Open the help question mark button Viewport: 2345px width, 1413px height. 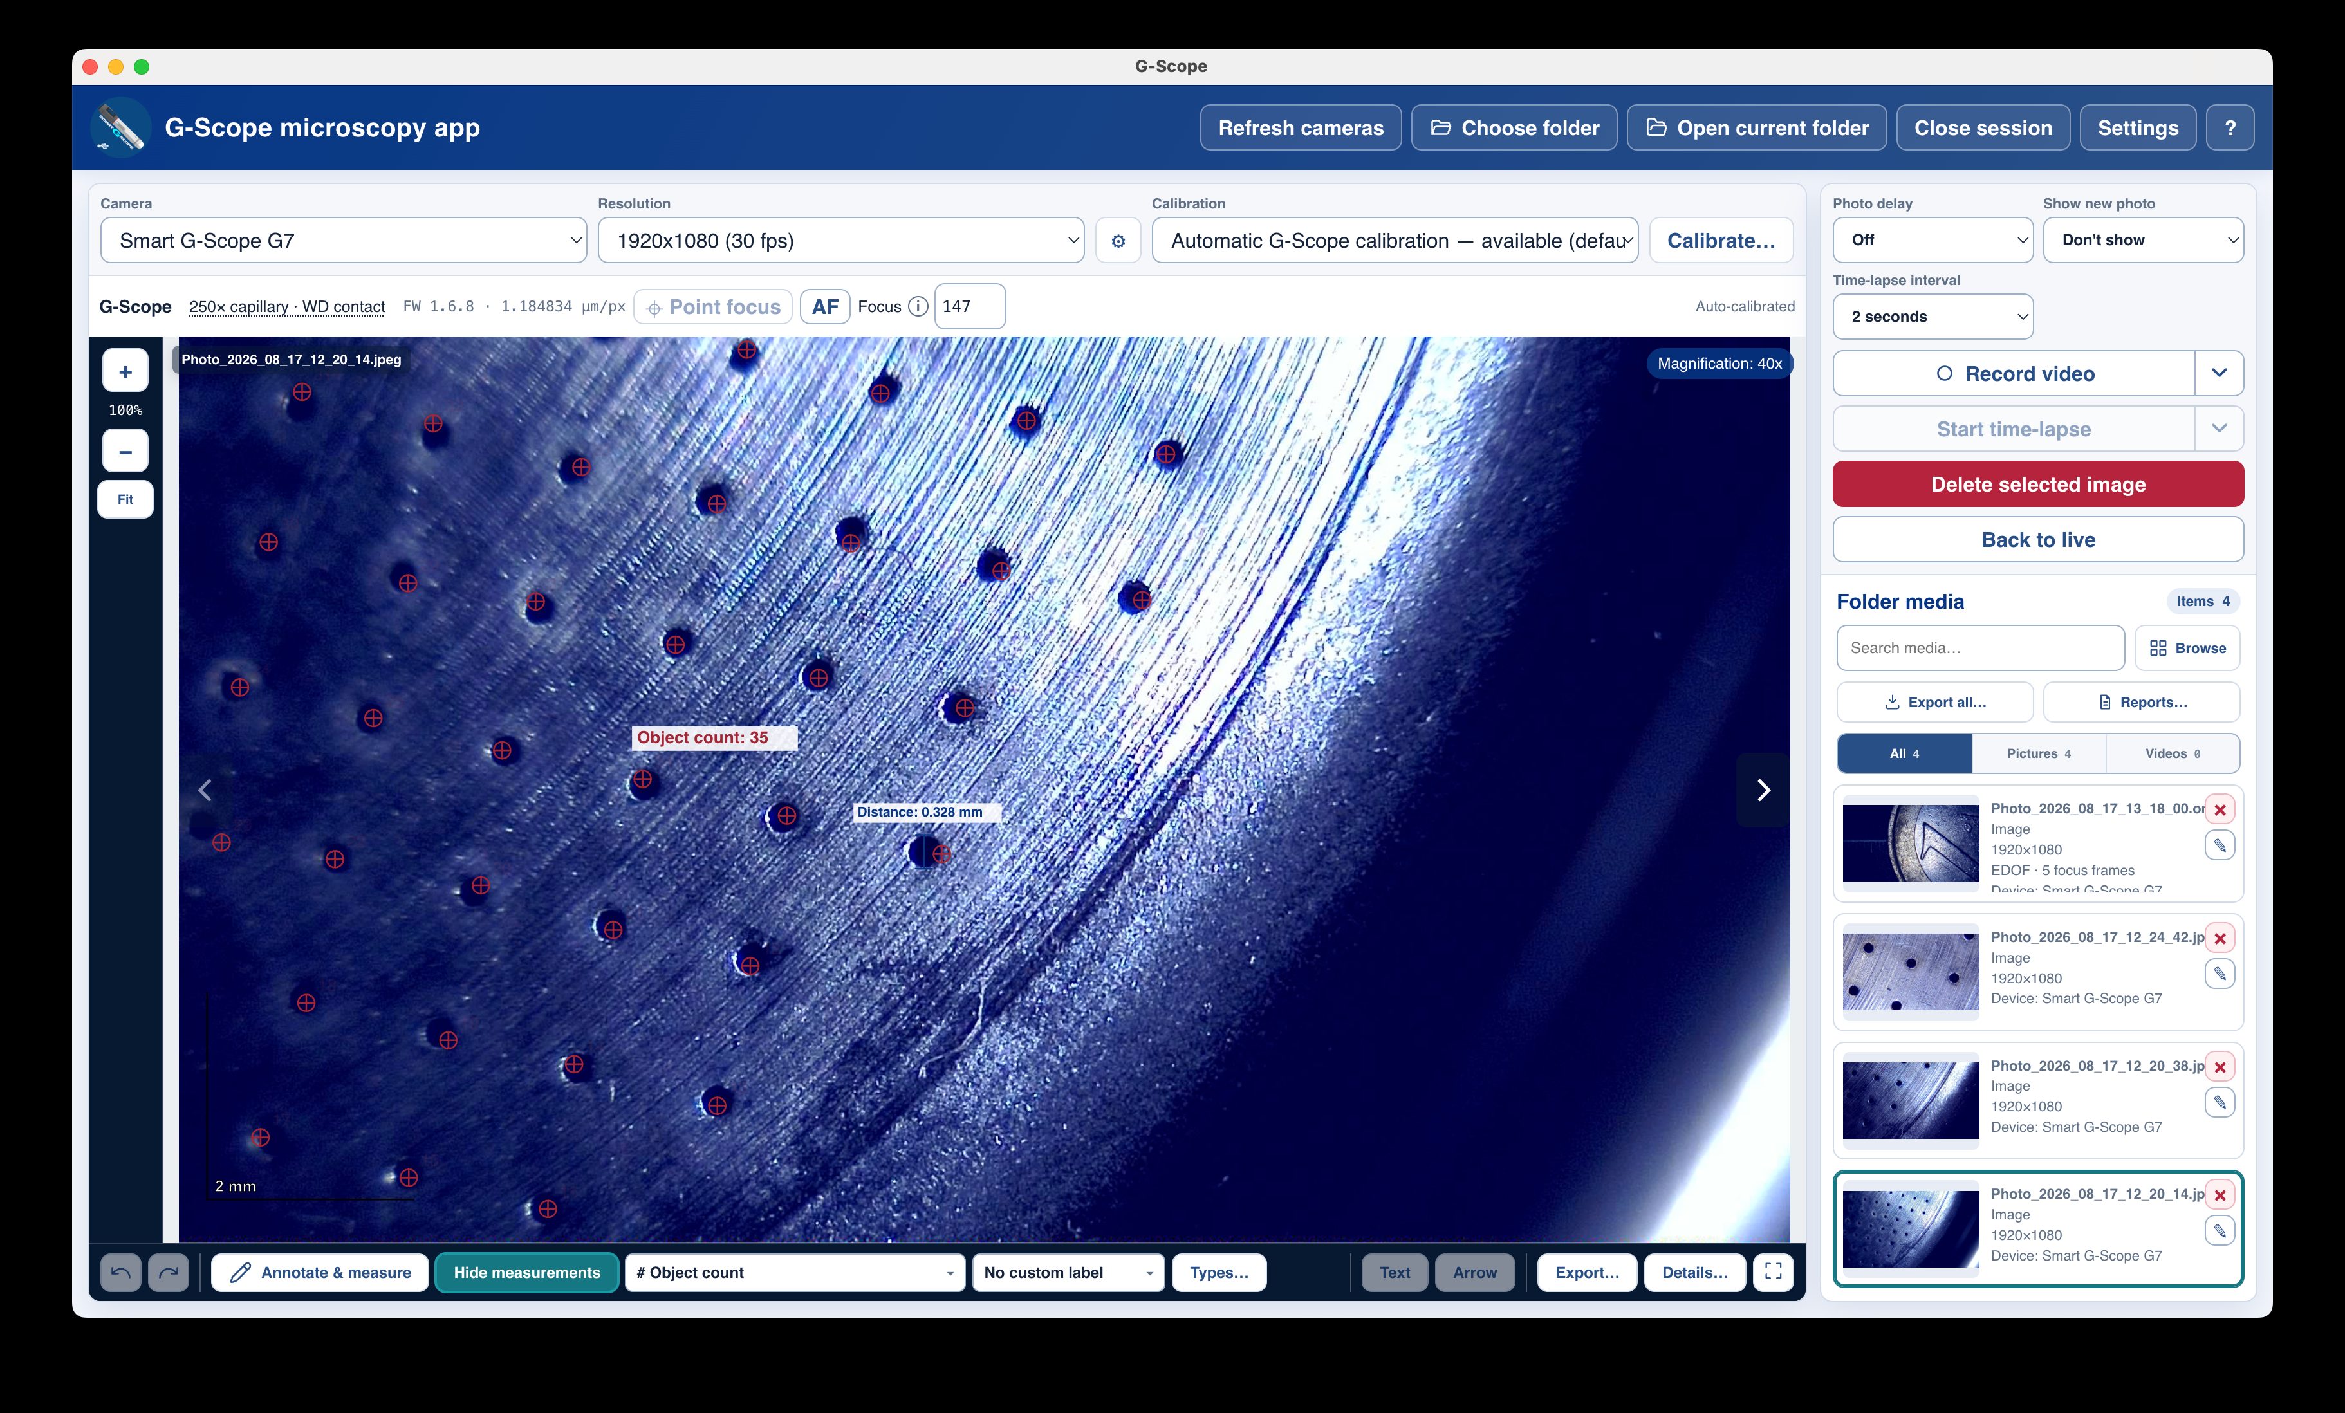coord(2230,127)
